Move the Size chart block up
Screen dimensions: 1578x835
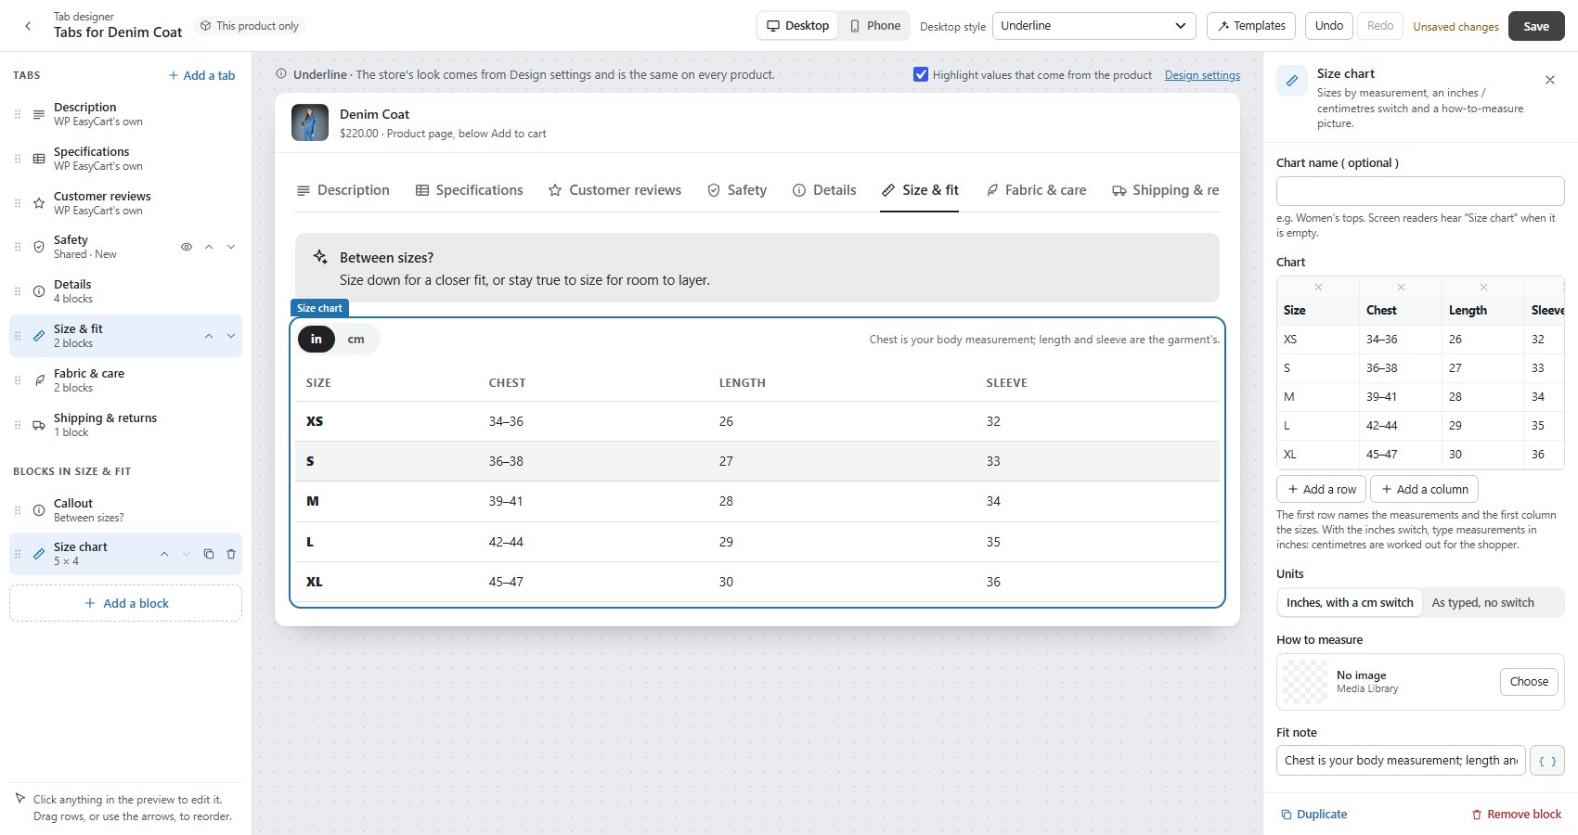pos(164,554)
